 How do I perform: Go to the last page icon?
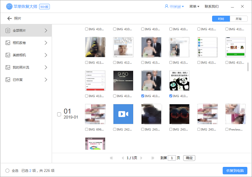pos(153,158)
